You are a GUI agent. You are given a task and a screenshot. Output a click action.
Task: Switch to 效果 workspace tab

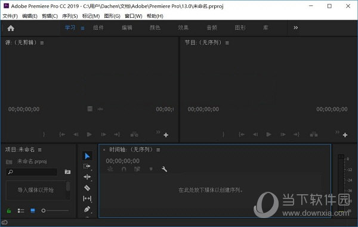tap(183, 28)
